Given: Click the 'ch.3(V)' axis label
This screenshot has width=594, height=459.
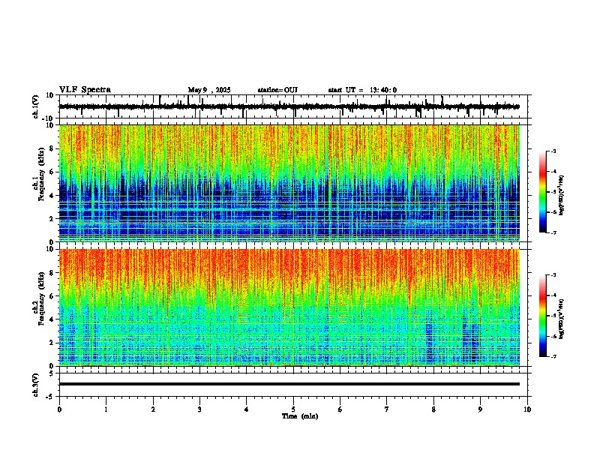Looking at the screenshot, I should 36,385.
